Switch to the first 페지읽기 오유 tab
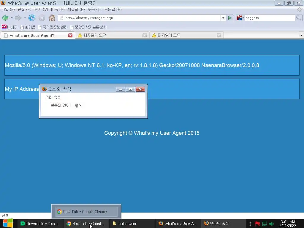The height and width of the screenshot is (228, 304). 112,35
